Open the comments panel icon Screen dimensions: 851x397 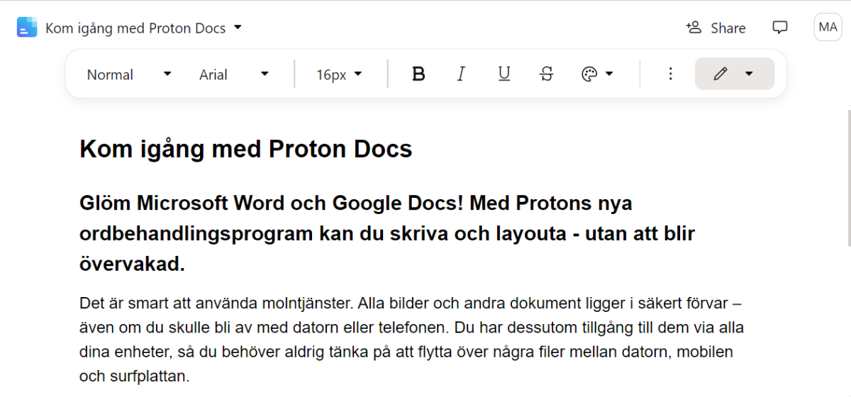(780, 28)
